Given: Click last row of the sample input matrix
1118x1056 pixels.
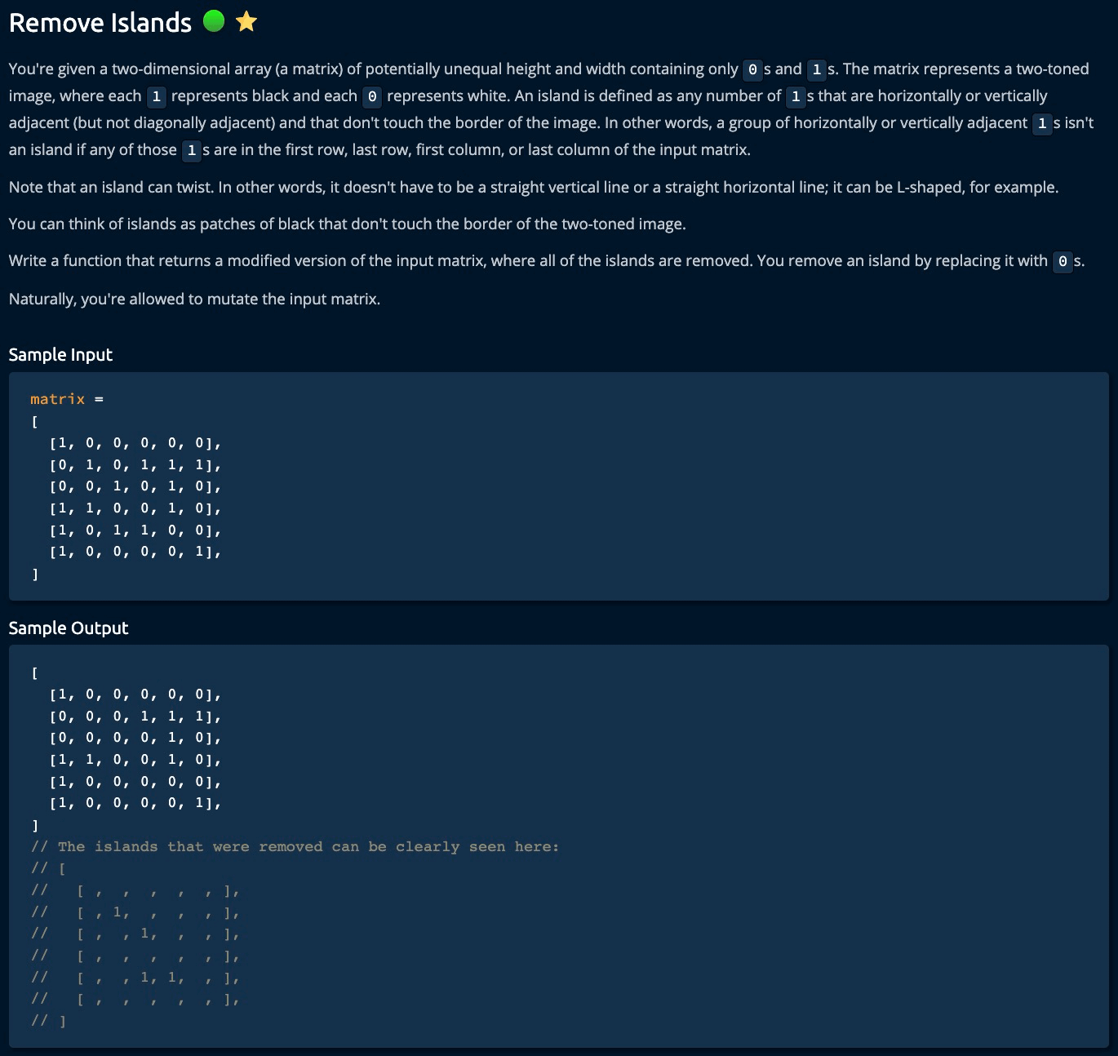Looking at the screenshot, I should point(135,552).
